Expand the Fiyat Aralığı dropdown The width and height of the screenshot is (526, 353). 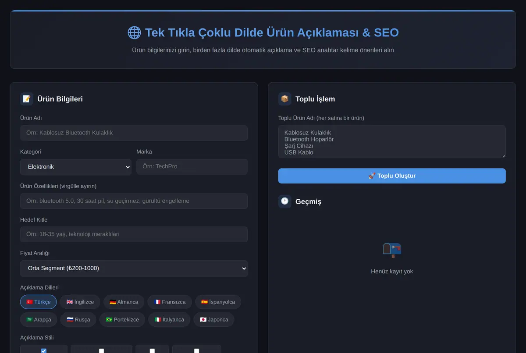(x=134, y=268)
